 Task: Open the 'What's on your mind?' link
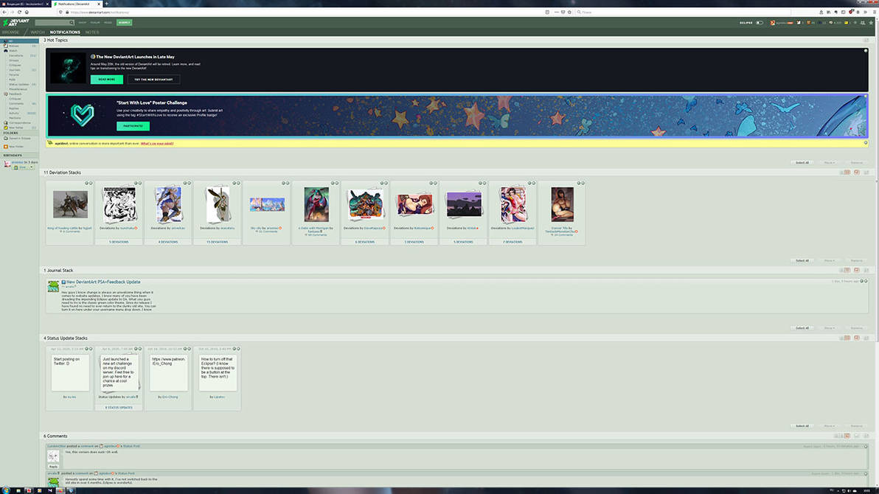157,144
